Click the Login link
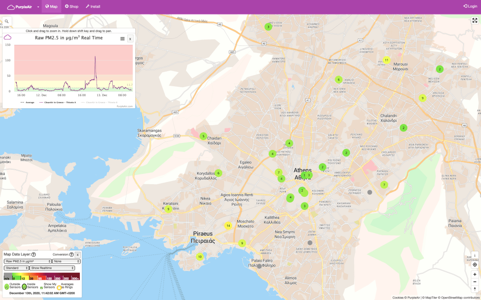The height and width of the screenshot is (300, 481). [470, 7]
